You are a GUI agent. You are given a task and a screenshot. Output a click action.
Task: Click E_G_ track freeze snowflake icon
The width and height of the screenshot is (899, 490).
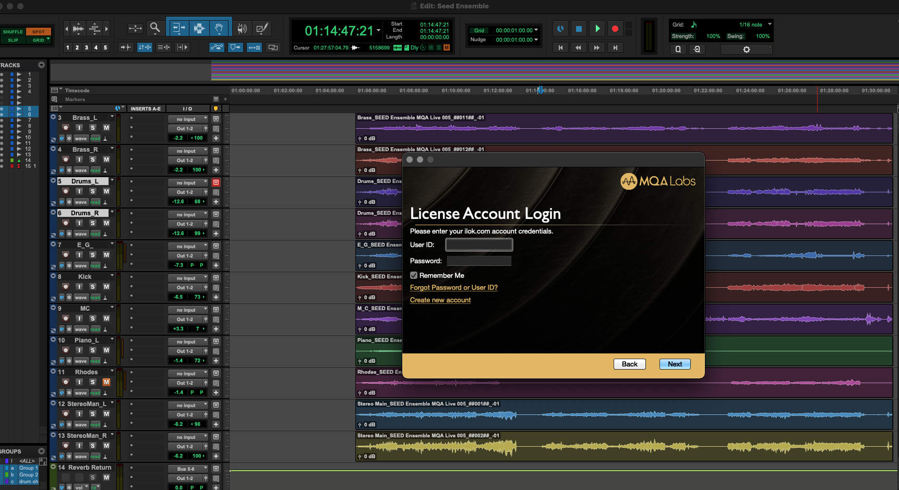[69, 265]
